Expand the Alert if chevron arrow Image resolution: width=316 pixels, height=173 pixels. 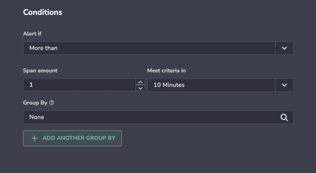(x=284, y=48)
